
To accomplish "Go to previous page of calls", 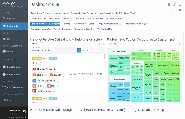I will point(74,51).
